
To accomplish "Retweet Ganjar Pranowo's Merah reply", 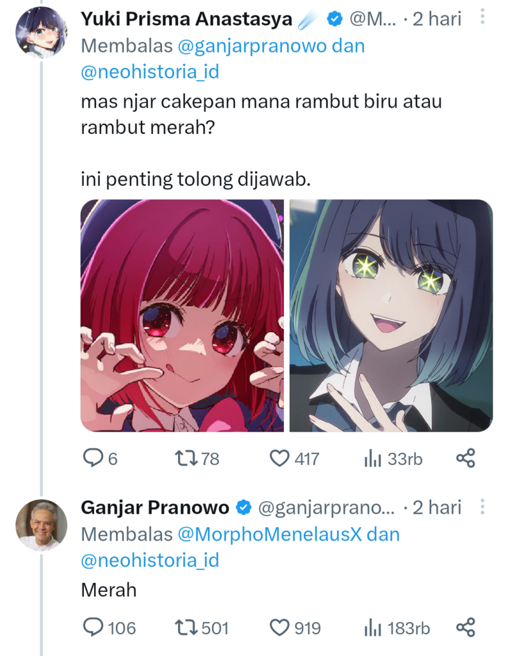I will 186,627.
